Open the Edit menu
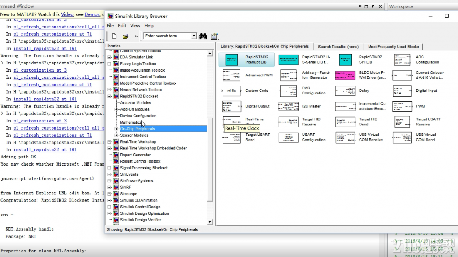Screen dimensions: 458x257 pyautogui.click(x=122, y=26)
